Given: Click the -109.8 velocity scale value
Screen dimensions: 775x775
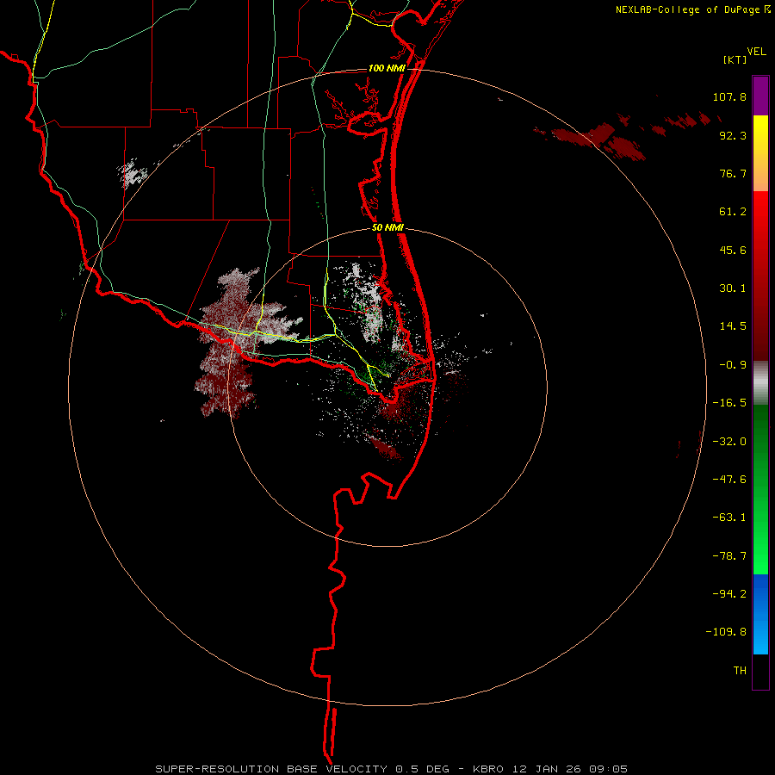Looking at the screenshot, I should (x=726, y=632).
